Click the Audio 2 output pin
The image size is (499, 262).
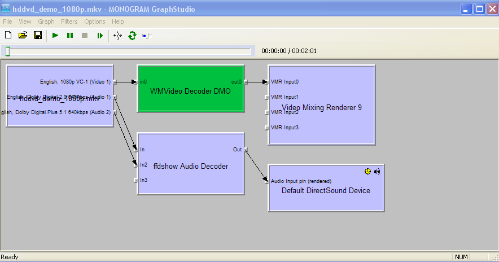(115, 112)
